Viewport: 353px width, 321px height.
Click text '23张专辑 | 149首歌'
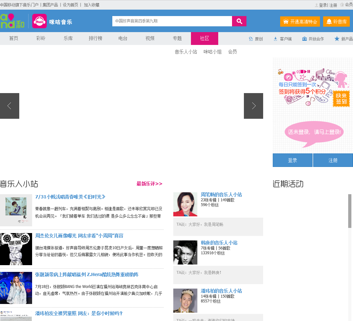point(218,200)
